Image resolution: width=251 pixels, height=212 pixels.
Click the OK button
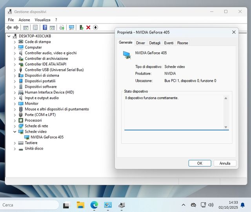(200, 163)
